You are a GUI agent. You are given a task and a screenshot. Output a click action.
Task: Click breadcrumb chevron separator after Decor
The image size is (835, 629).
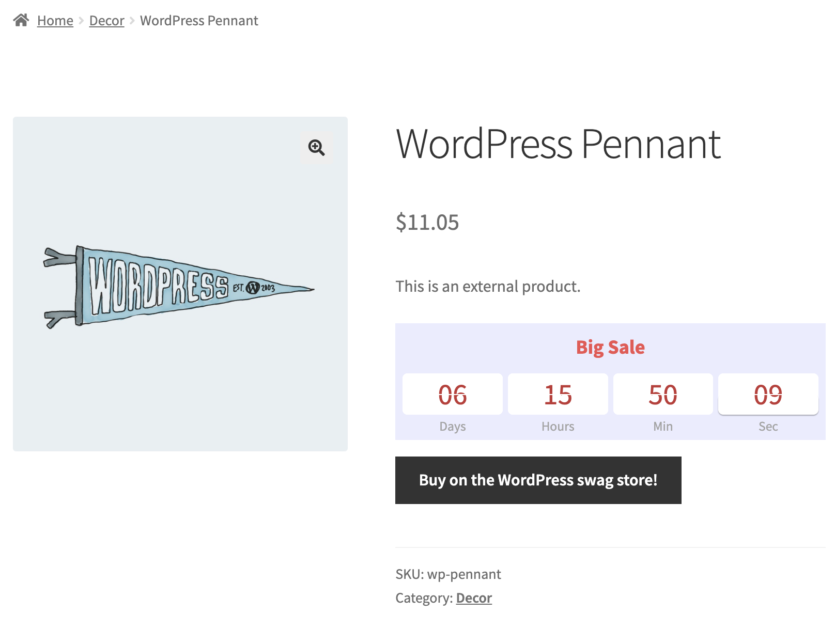(132, 21)
